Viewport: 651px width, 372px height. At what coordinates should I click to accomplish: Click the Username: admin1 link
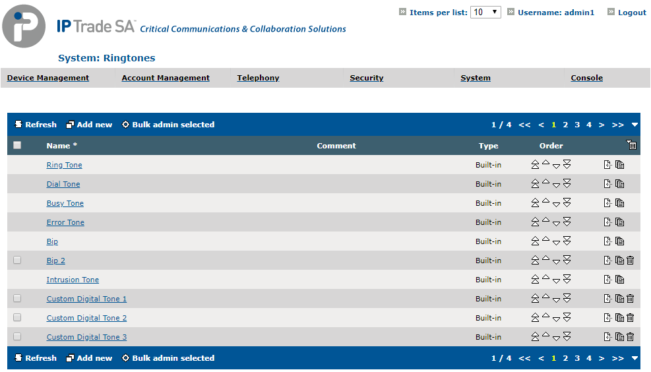coord(556,13)
